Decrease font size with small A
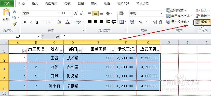The height and width of the screenshot is (96, 211). pyautogui.click(x=81, y=13)
